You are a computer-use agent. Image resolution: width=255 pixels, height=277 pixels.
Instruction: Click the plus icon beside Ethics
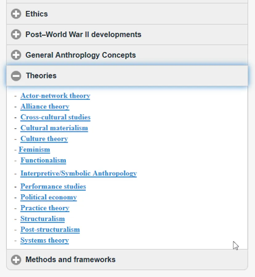coord(16,14)
